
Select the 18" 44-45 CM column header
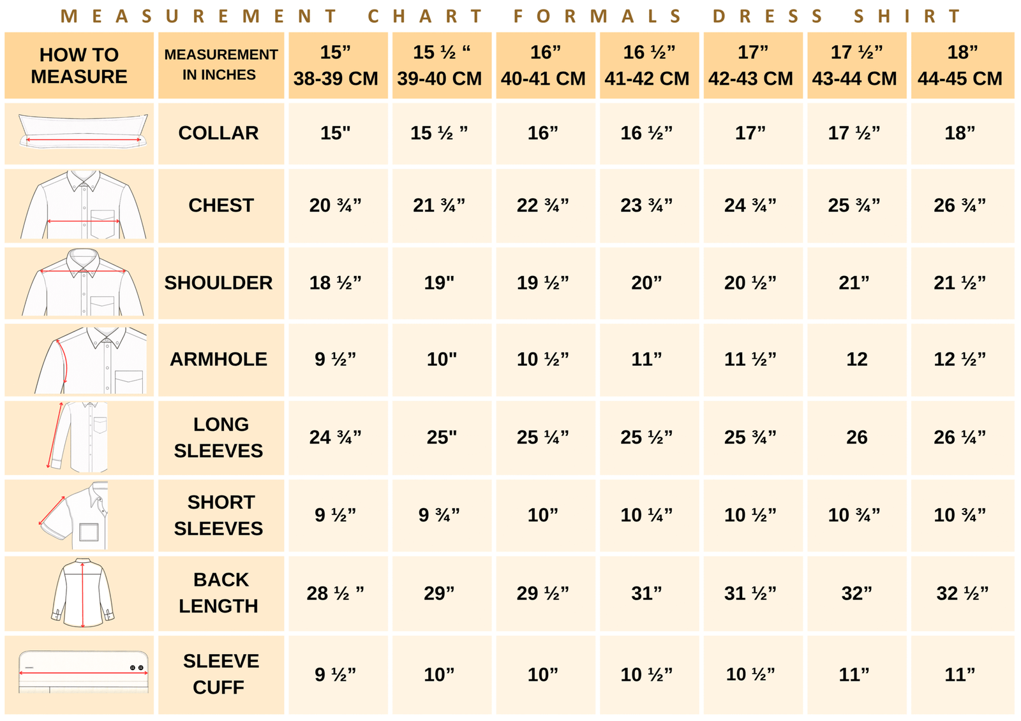(x=962, y=66)
